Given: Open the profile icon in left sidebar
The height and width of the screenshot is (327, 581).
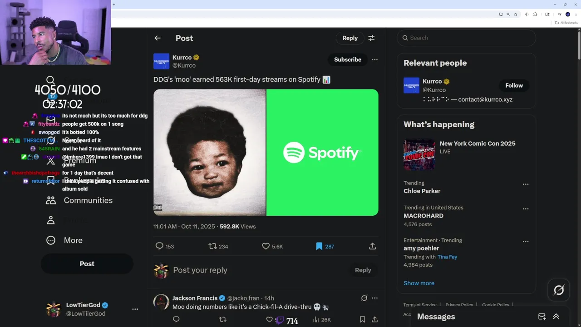Looking at the screenshot, I should coord(51,220).
